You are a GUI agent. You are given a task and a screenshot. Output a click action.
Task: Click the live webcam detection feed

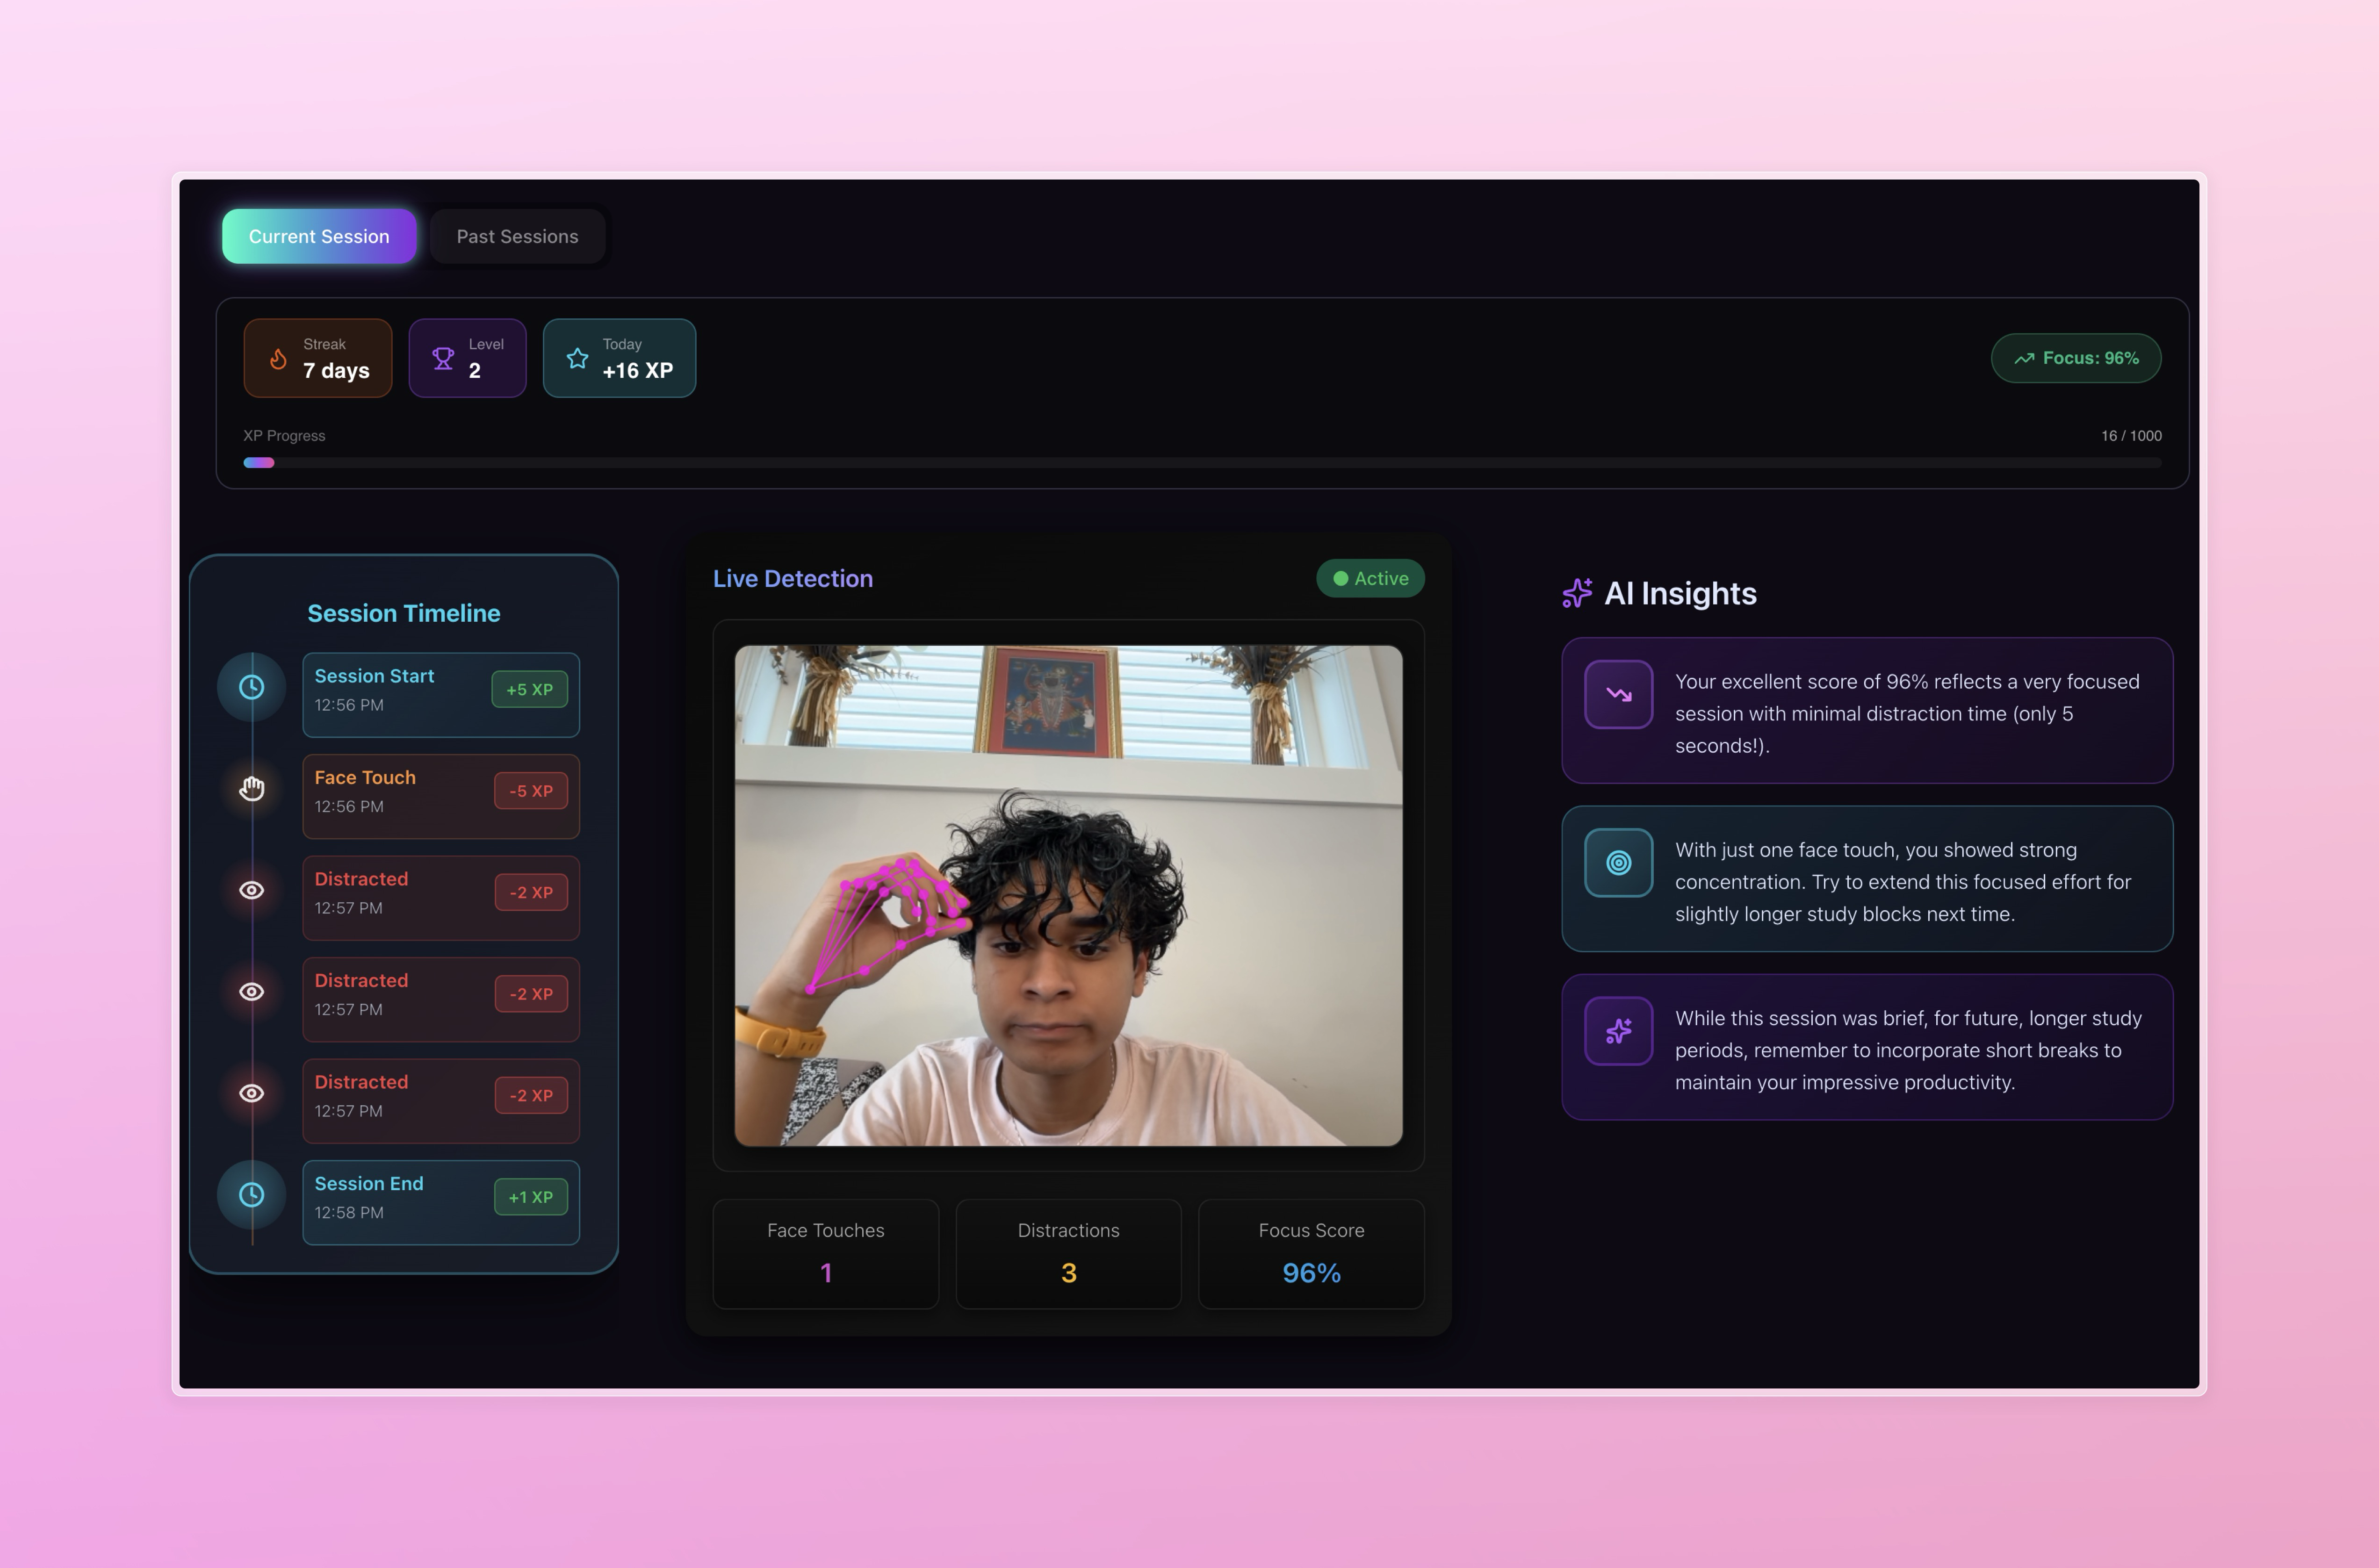(1068, 895)
